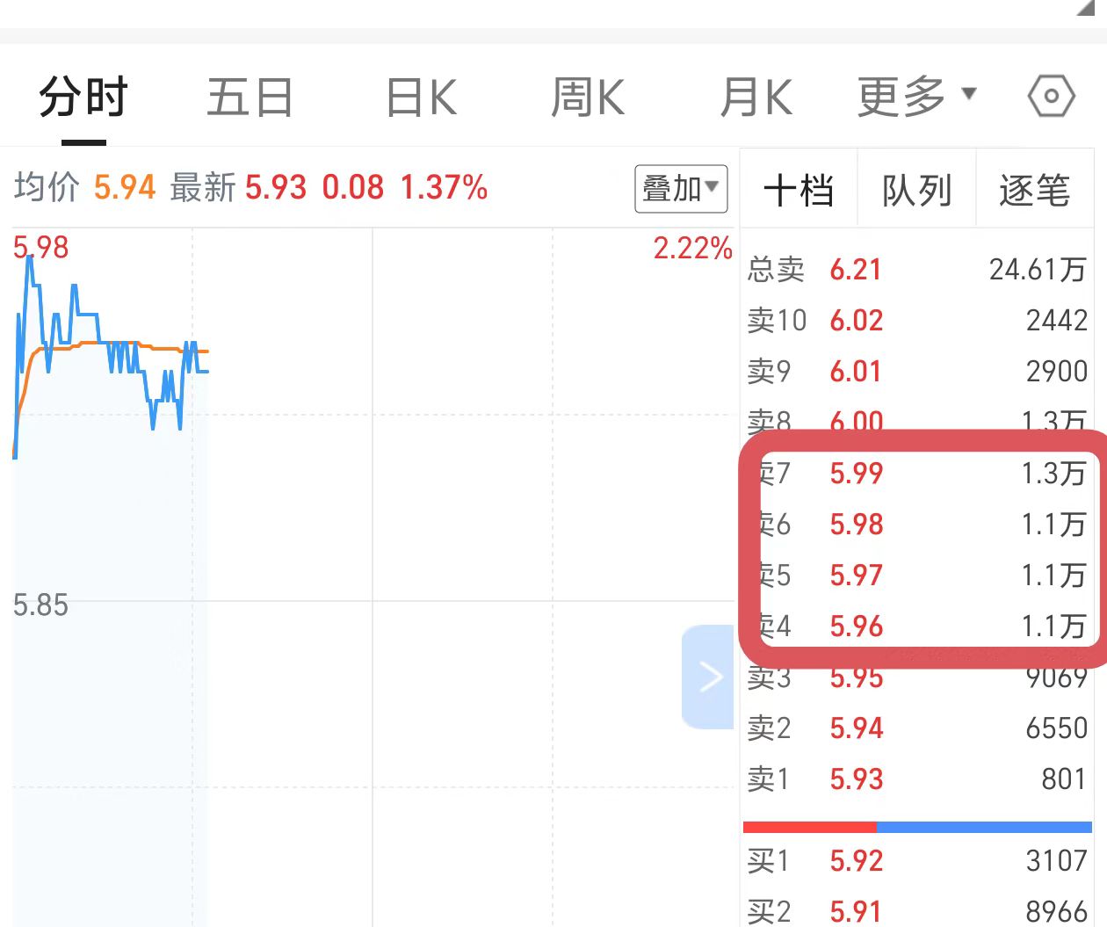Screen dimensions: 1107x927
Task: Switch to the 周K chart tab
Action: click(x=588, y=97)
